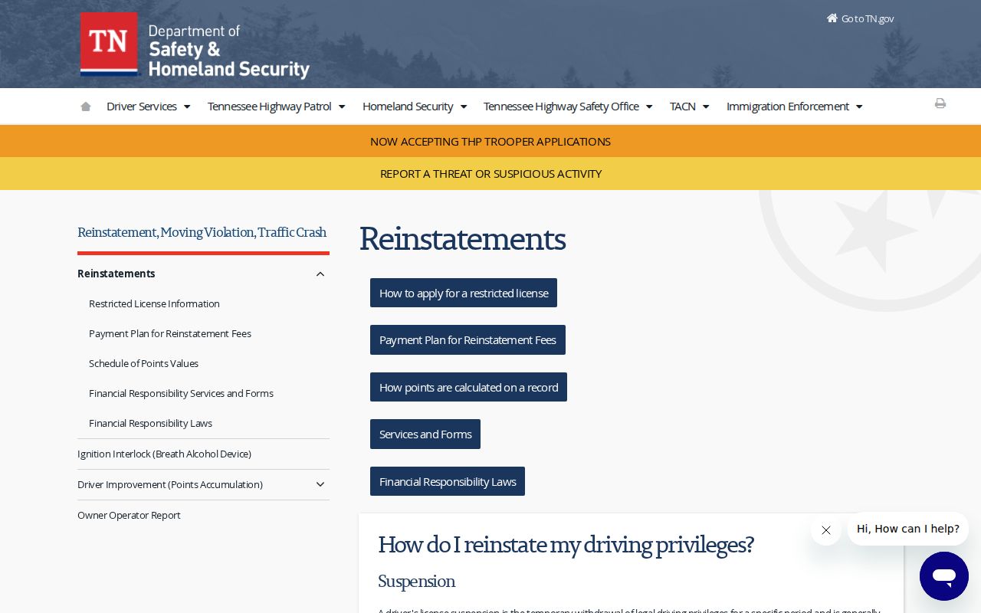Select Owner Operator Report link
Image resolution: width=981 pixels, height=613 pixels.
click(129, 516)
